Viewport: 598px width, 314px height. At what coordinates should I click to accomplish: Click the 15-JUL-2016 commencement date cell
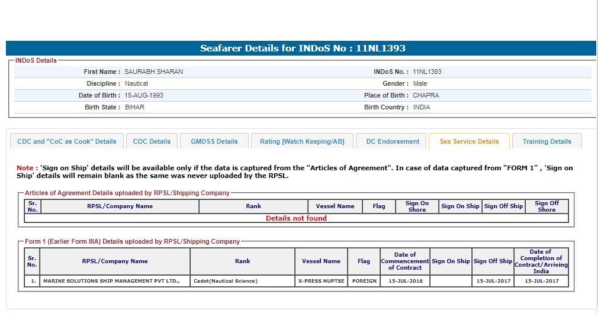406,281
